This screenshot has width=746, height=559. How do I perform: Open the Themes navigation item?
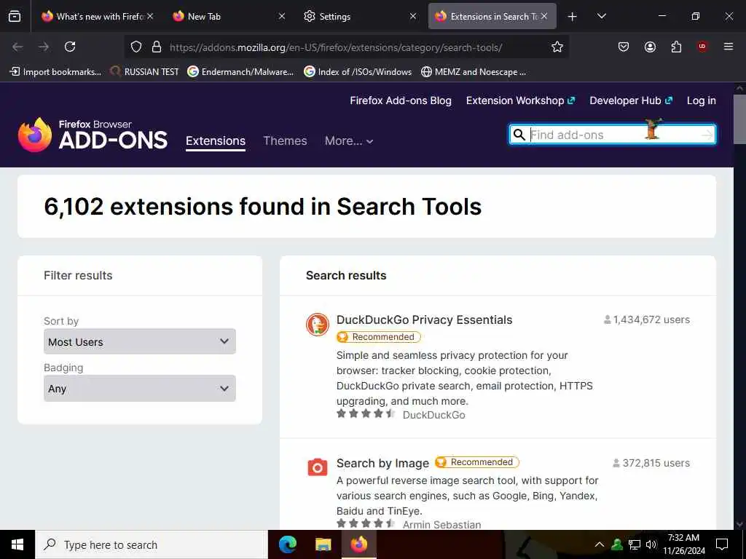tap(285, 141)
